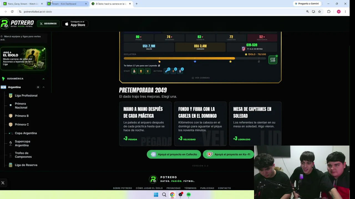Select the second staff member icon
355x199 pixels.
[141, 71]
